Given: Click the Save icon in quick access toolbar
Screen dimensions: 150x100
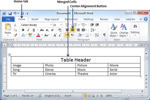Looking at the screenshot, I should pyautogui.click(x=10, y=13).
